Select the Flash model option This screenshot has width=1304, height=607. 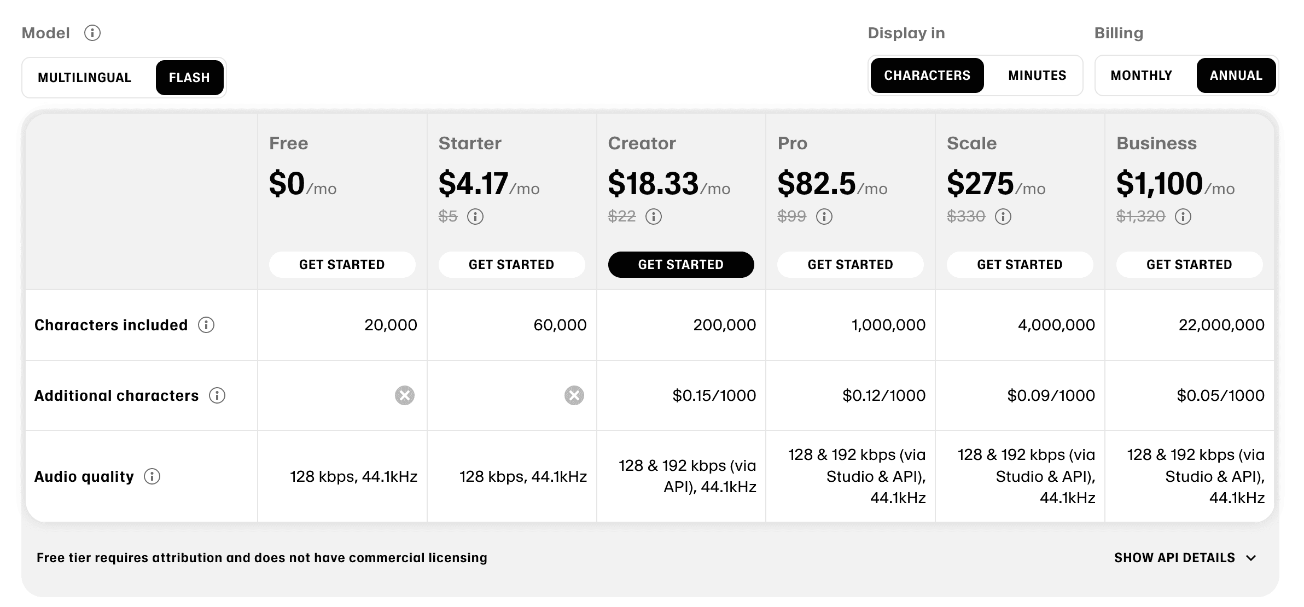tap(189, 77)
